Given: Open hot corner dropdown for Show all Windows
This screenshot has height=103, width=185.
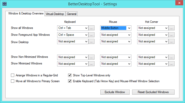Looking at the screenshot, I should click(x=153, y=28).
